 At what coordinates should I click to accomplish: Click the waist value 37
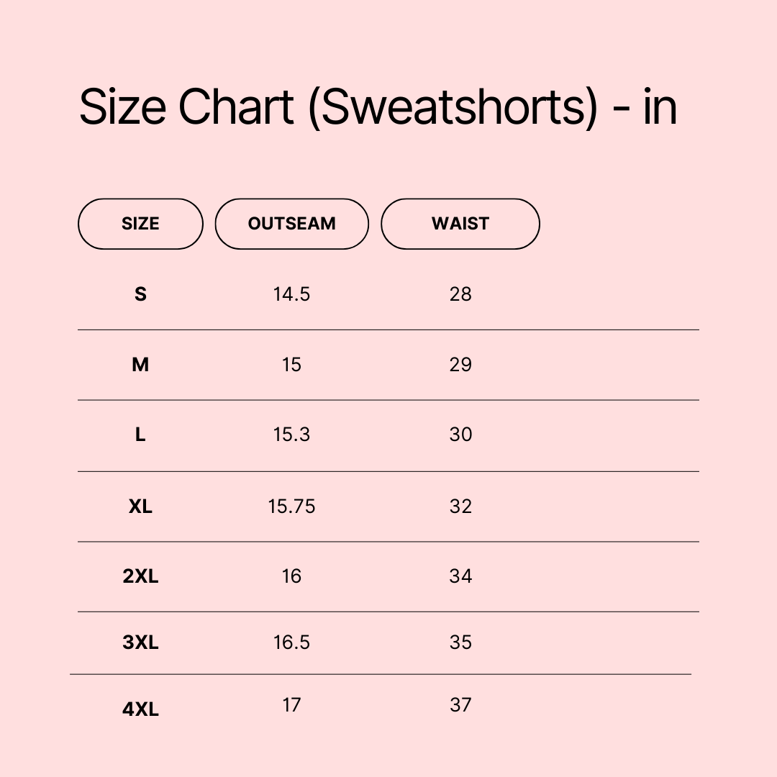click(x=460, y=705)
